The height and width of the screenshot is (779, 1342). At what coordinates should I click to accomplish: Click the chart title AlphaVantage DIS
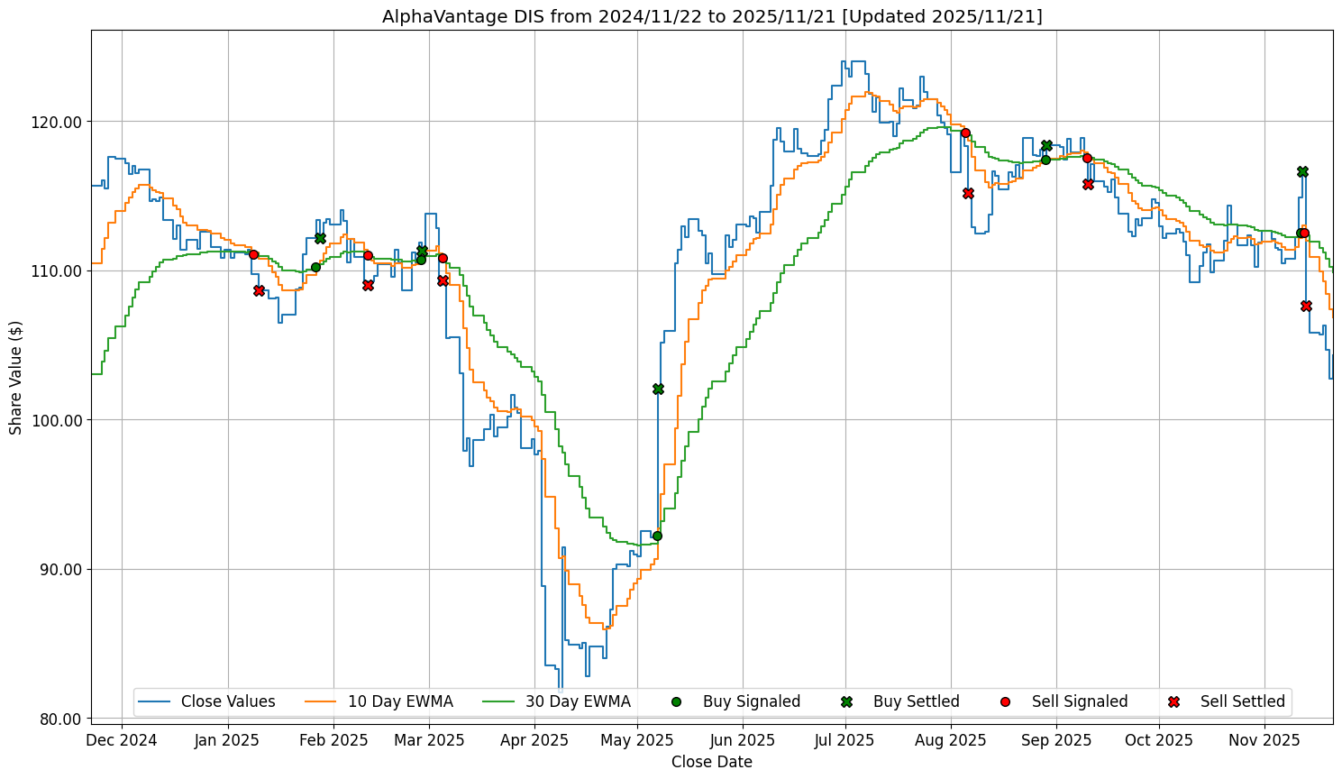(712, 16)
